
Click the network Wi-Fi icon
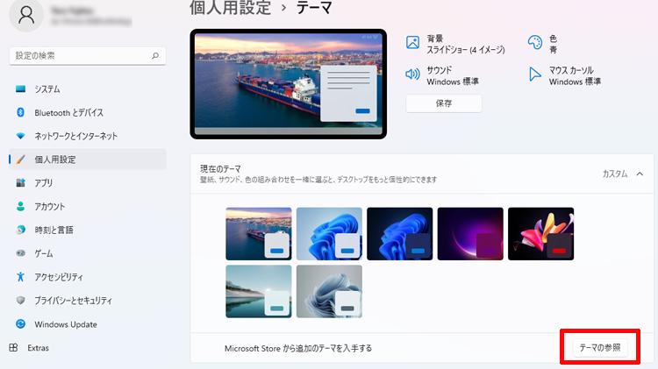pyautogui.click(x=20, y=136)
